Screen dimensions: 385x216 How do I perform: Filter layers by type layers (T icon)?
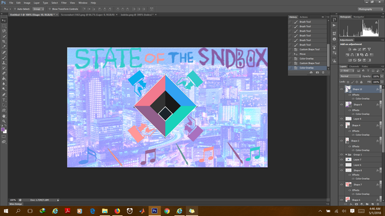(x=368, y=71)
